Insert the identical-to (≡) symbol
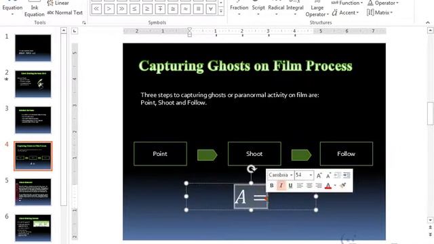Screen dimensions: 434x244 pos(198,9)
